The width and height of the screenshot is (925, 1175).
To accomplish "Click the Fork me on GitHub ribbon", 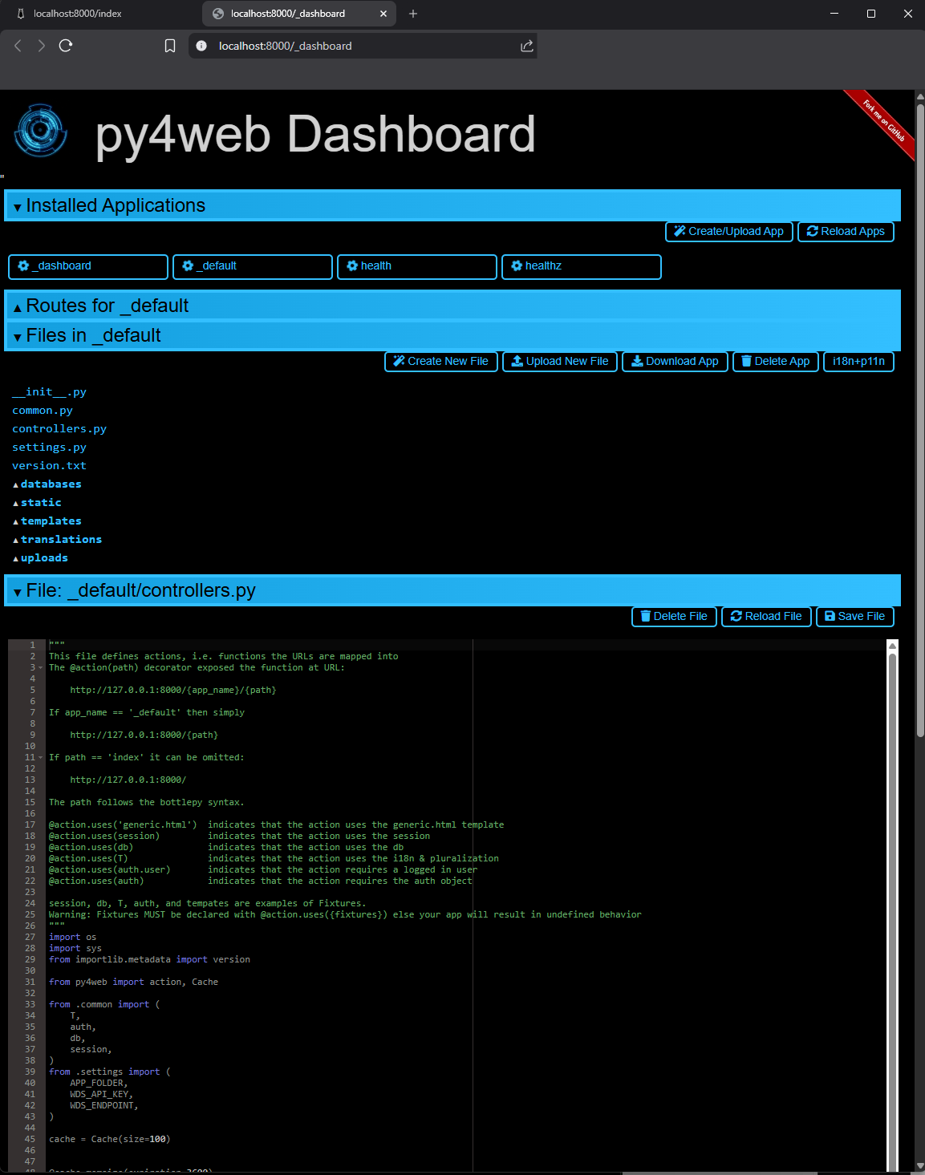I will 883,121.
